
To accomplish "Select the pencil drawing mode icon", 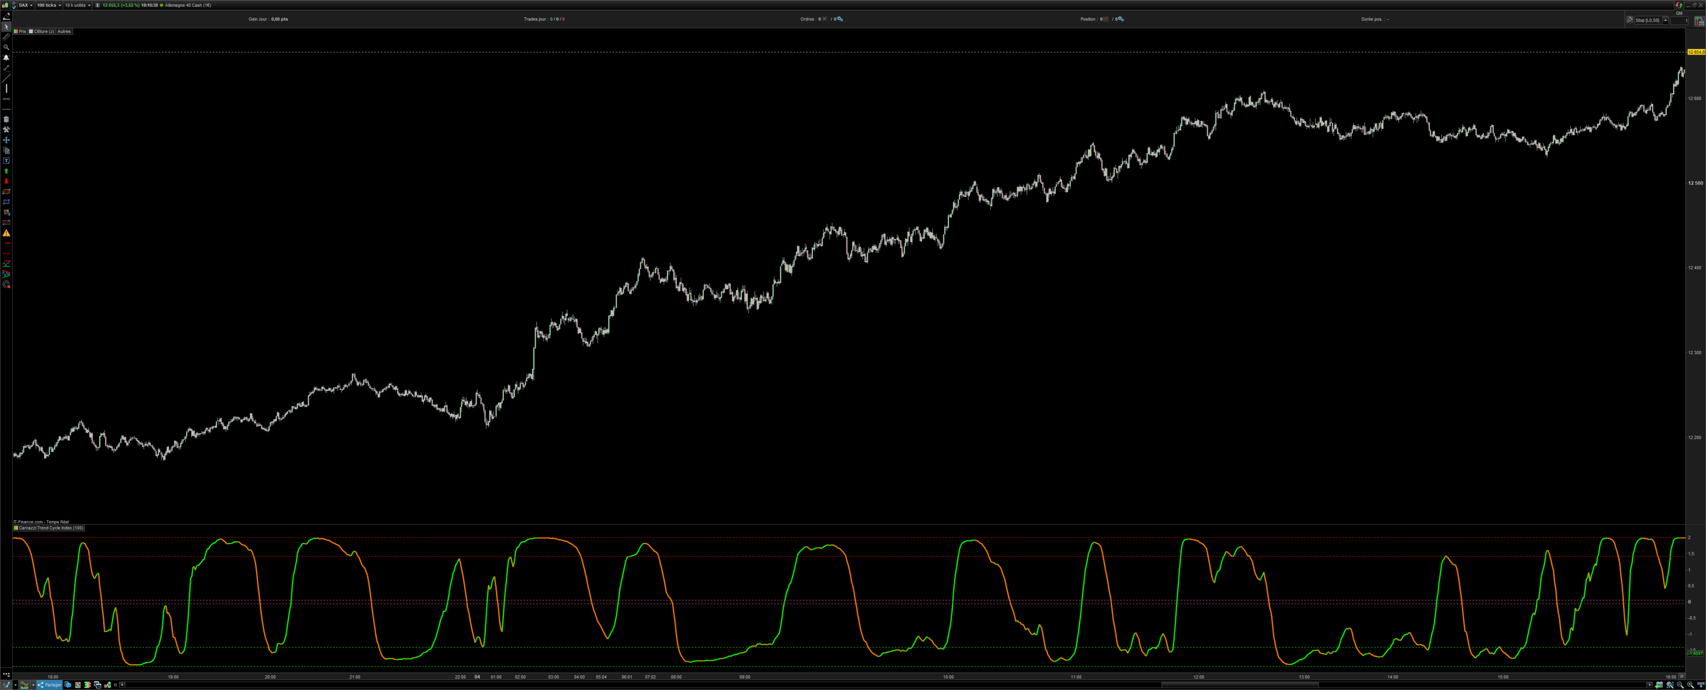I will pos(6,16).
